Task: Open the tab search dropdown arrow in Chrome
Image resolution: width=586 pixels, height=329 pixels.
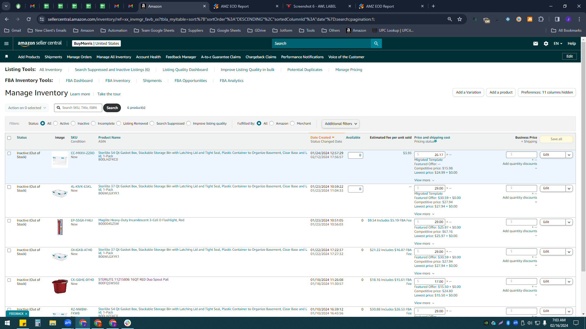Action: click(x=6, y=6)
